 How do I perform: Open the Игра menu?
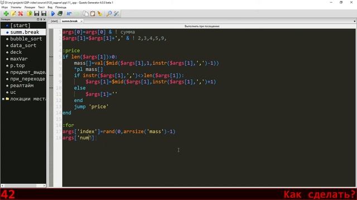4,7
